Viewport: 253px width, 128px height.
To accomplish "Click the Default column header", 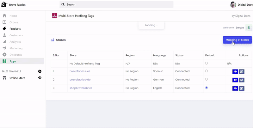I will (210, 55).
